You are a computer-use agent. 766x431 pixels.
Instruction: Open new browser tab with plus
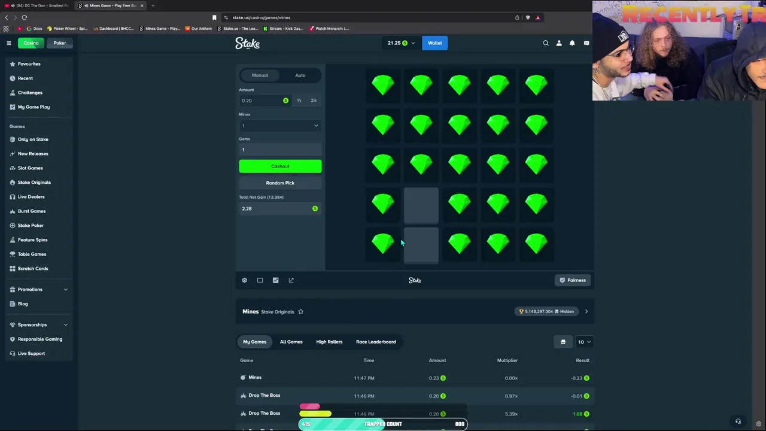pos(153,5)
